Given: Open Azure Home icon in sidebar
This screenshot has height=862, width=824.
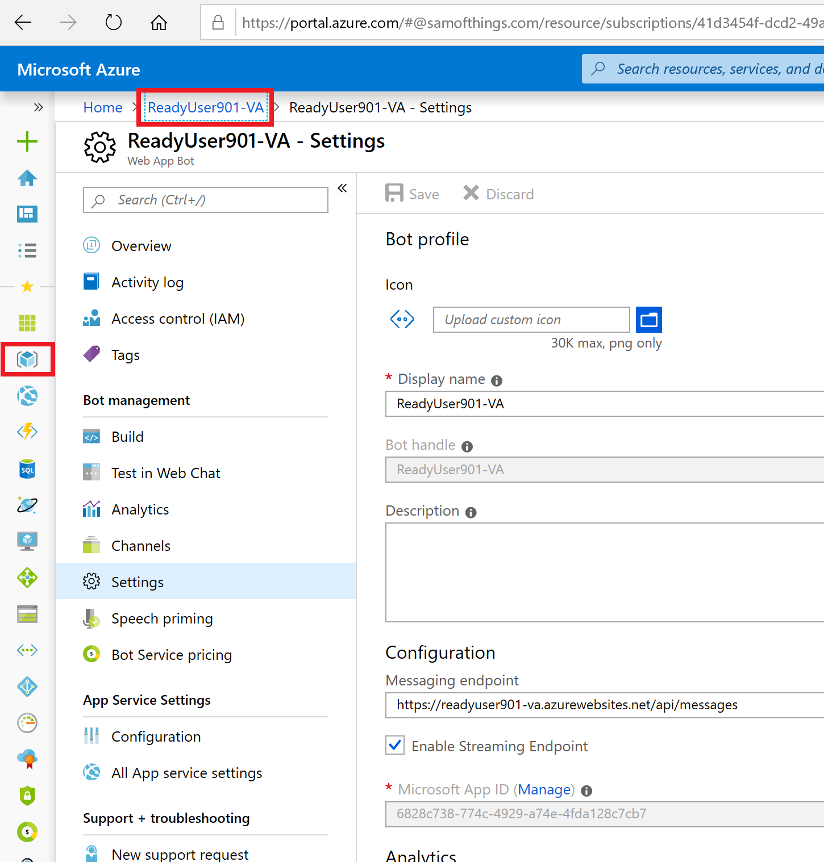Looking at the screenshot, I should 27,178.
